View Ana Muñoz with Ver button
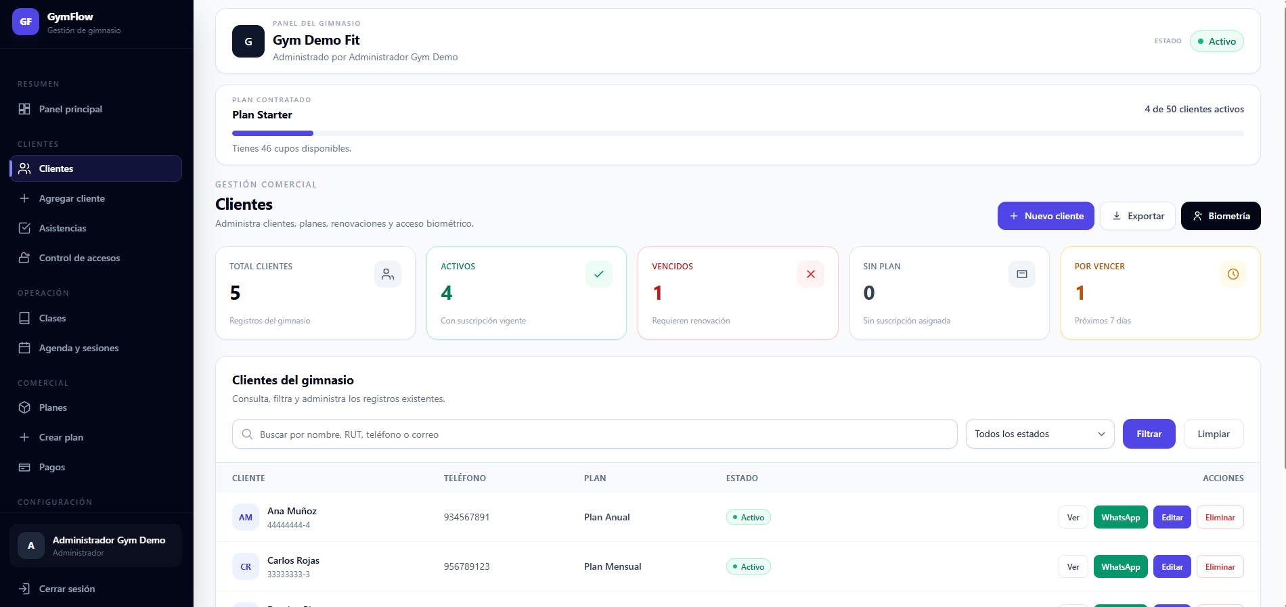The width and height of the screenshot is (1286, 607). pos(1073,518)
